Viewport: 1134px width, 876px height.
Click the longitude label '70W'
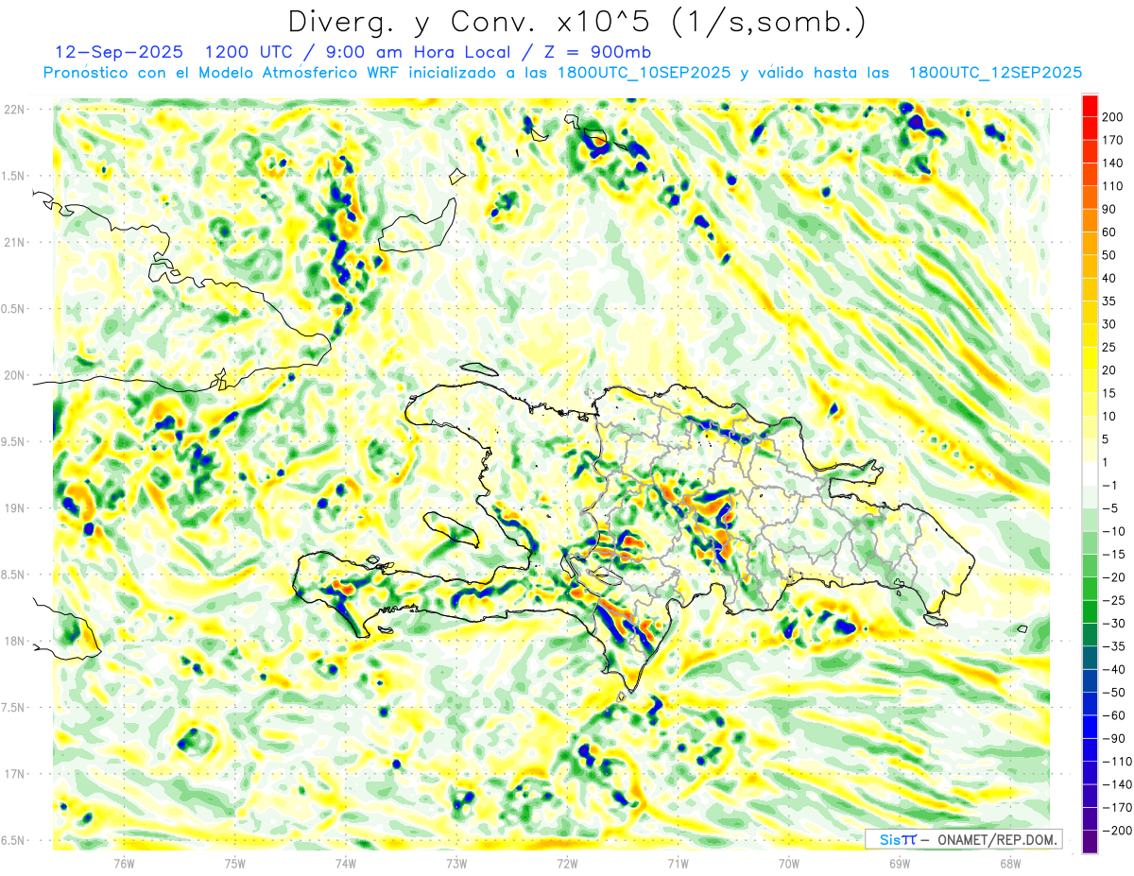tap(789, 864)
